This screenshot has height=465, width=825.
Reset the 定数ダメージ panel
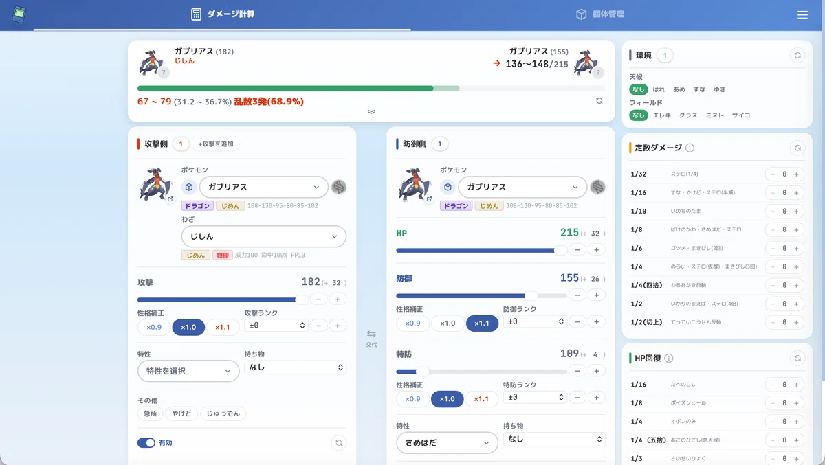(797, 148)
